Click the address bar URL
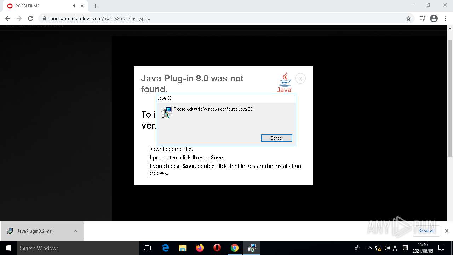This screenshot has height=255, width=453. pos(100,18)
